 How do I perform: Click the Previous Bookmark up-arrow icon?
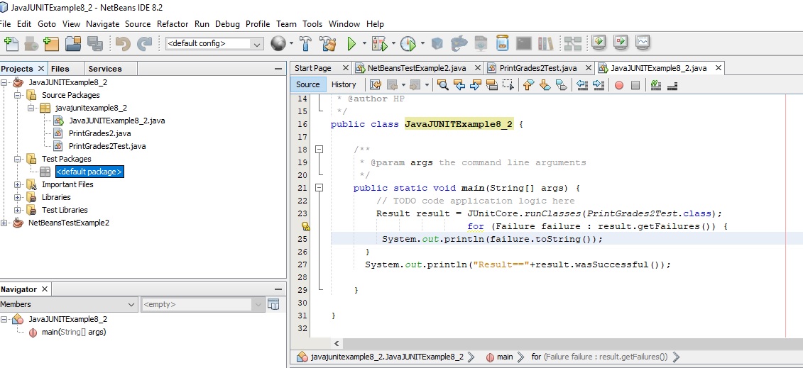pyautogui.click(x=529, y=85)
